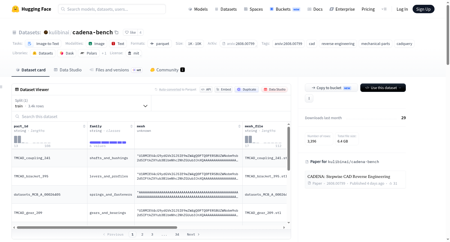The width and height of the screenshot is (450, 242).
Task: Open the left sidebar table-of-contents icon
Action: click(x=1, y=87)
